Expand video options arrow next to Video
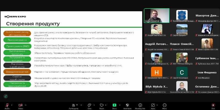220x110 pixels. [26, 105]
